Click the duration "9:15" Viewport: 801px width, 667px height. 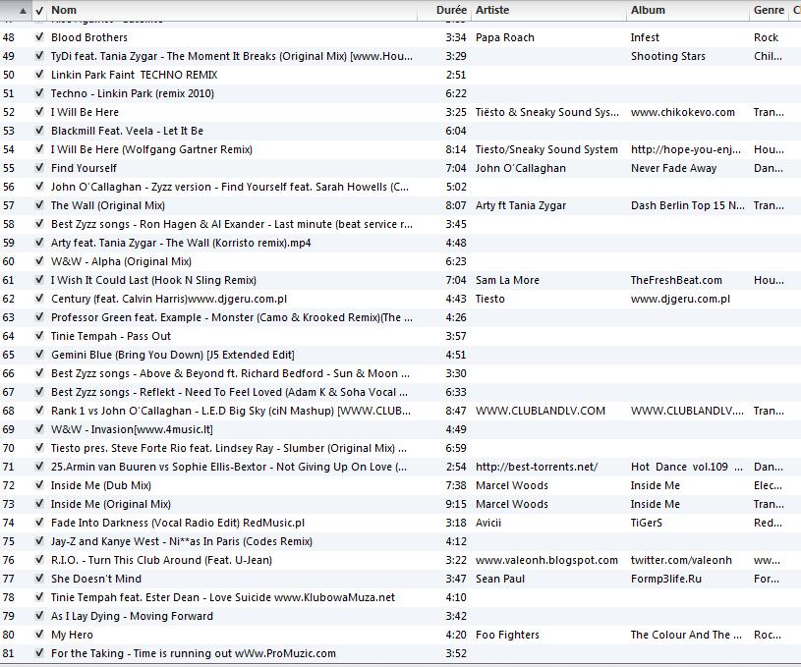456,504
